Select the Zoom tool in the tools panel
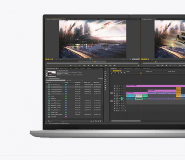The width and height of the screenshot is (185, 160). 105,90
